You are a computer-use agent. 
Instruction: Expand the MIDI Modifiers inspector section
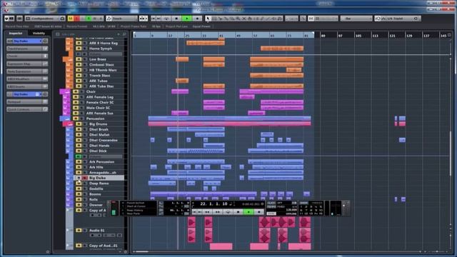click(x=27, y=79)
